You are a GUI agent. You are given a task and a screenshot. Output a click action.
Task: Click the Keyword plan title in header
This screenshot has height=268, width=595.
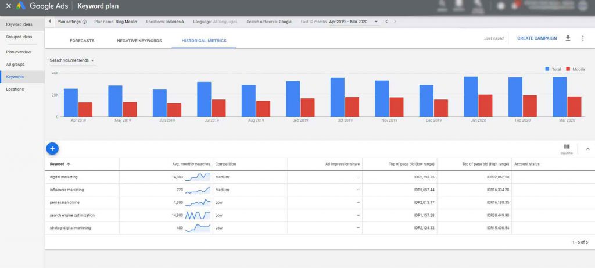click(x=98, y=6)
